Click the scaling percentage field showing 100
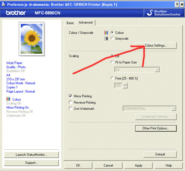 (119, 86)
